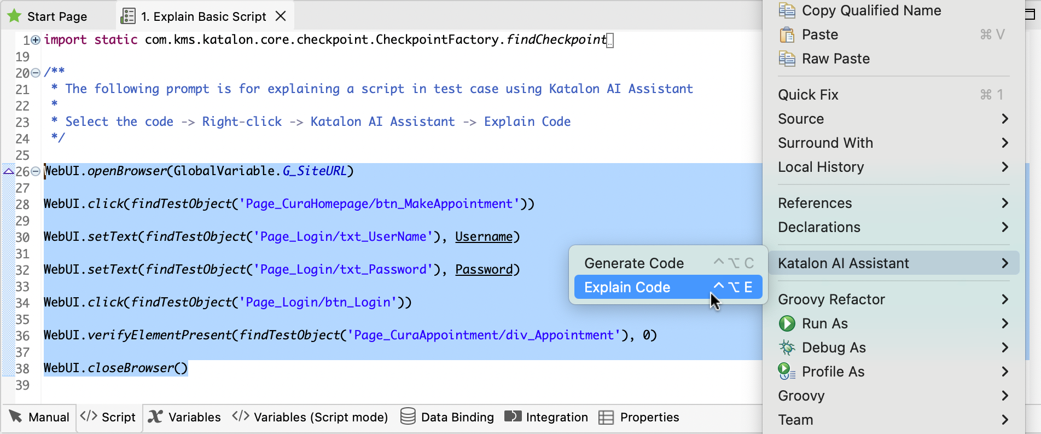Image resolution: width=1041 pixels, height=434 pixels.
Task: Open the Declarations submenu
Action: click(893, 227)
